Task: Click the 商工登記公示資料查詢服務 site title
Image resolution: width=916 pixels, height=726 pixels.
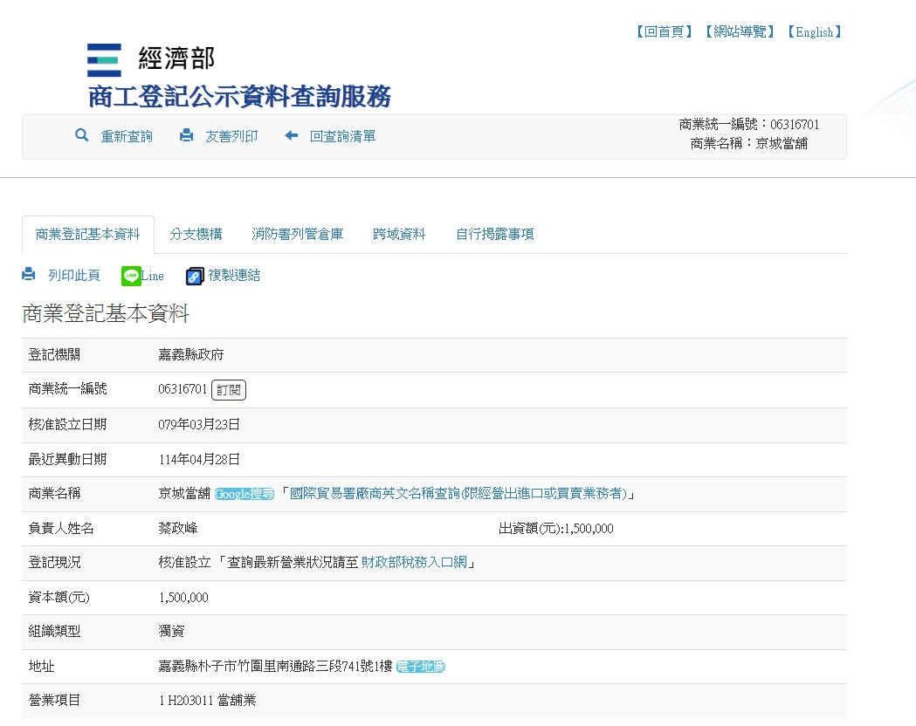Action: pos(239,96)
